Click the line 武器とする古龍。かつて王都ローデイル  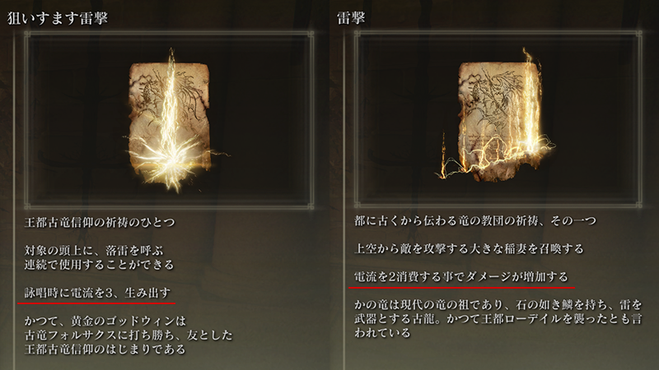tap(498, 319)
